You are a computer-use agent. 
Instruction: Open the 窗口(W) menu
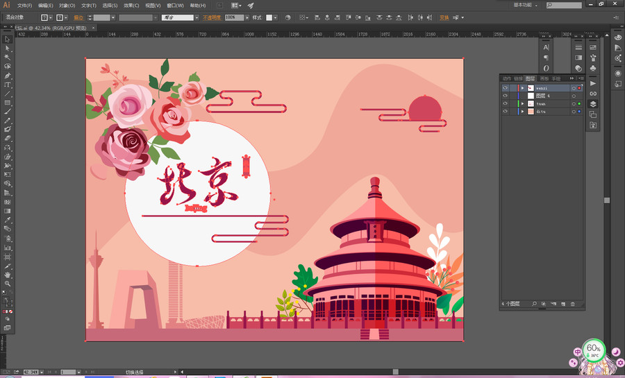(x=176, y=6)
